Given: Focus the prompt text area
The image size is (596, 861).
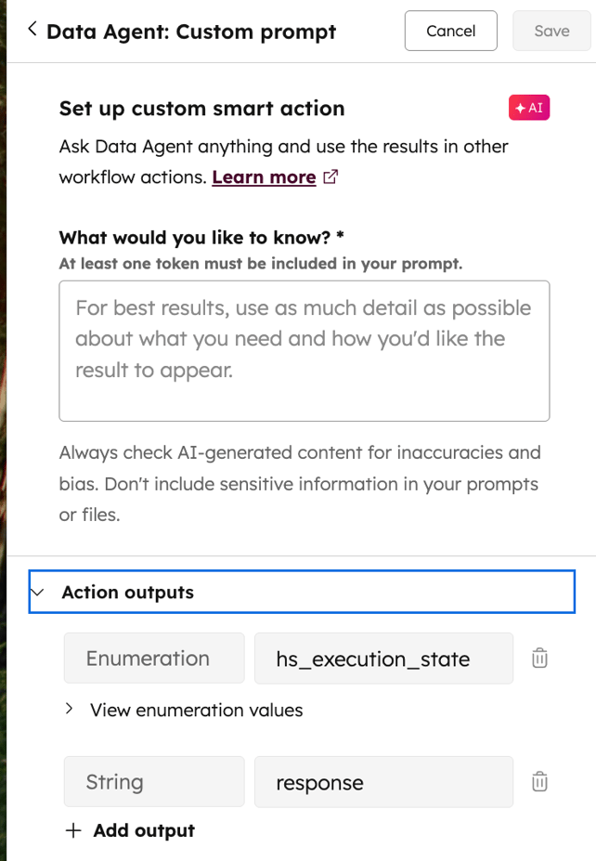Looking at the screenshot, I should click(304, 350).
